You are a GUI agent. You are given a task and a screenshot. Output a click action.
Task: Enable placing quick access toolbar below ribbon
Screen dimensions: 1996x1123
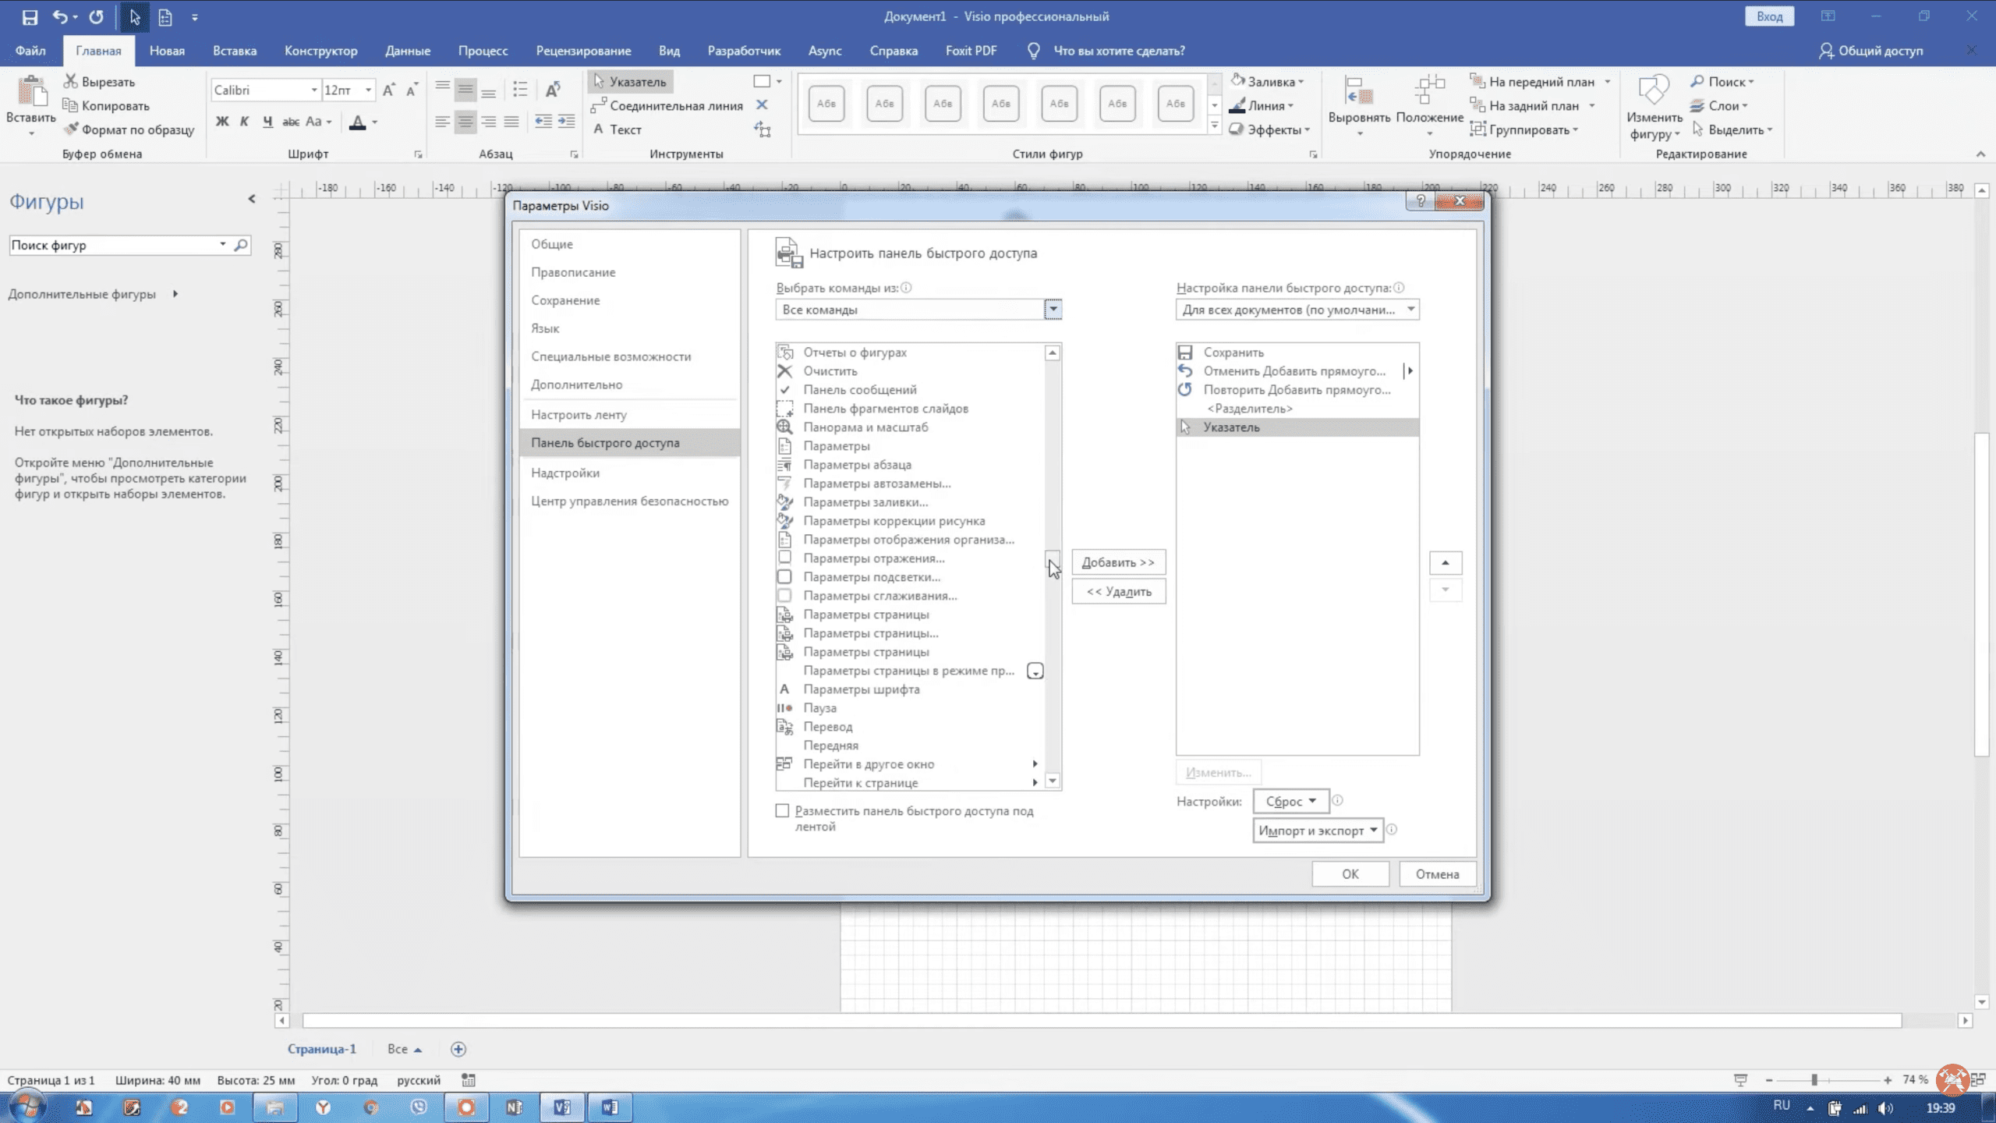coord(782,811)
